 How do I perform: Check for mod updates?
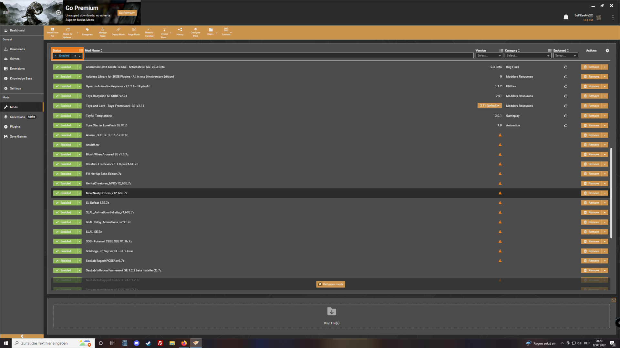pos(68,33)
